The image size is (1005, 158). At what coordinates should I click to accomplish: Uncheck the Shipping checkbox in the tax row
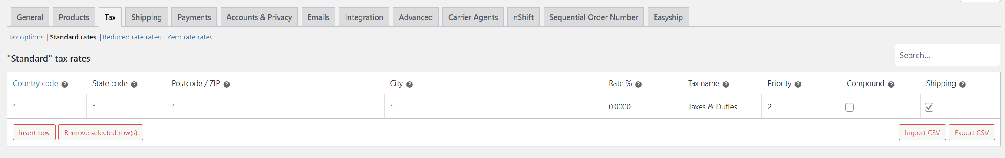[929, 107]
